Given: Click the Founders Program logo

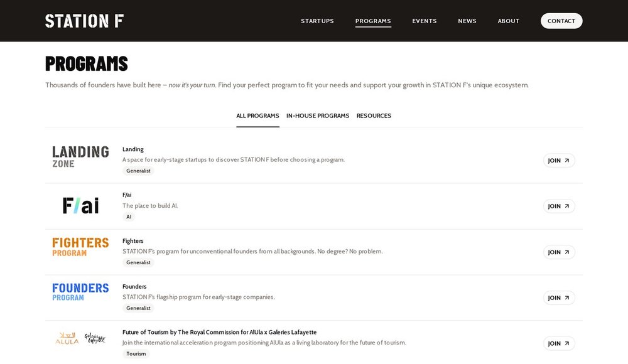Looking at the screenshot, I should tap(80, 292).
